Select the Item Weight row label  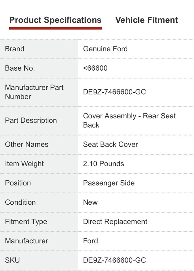click(24, 164)
